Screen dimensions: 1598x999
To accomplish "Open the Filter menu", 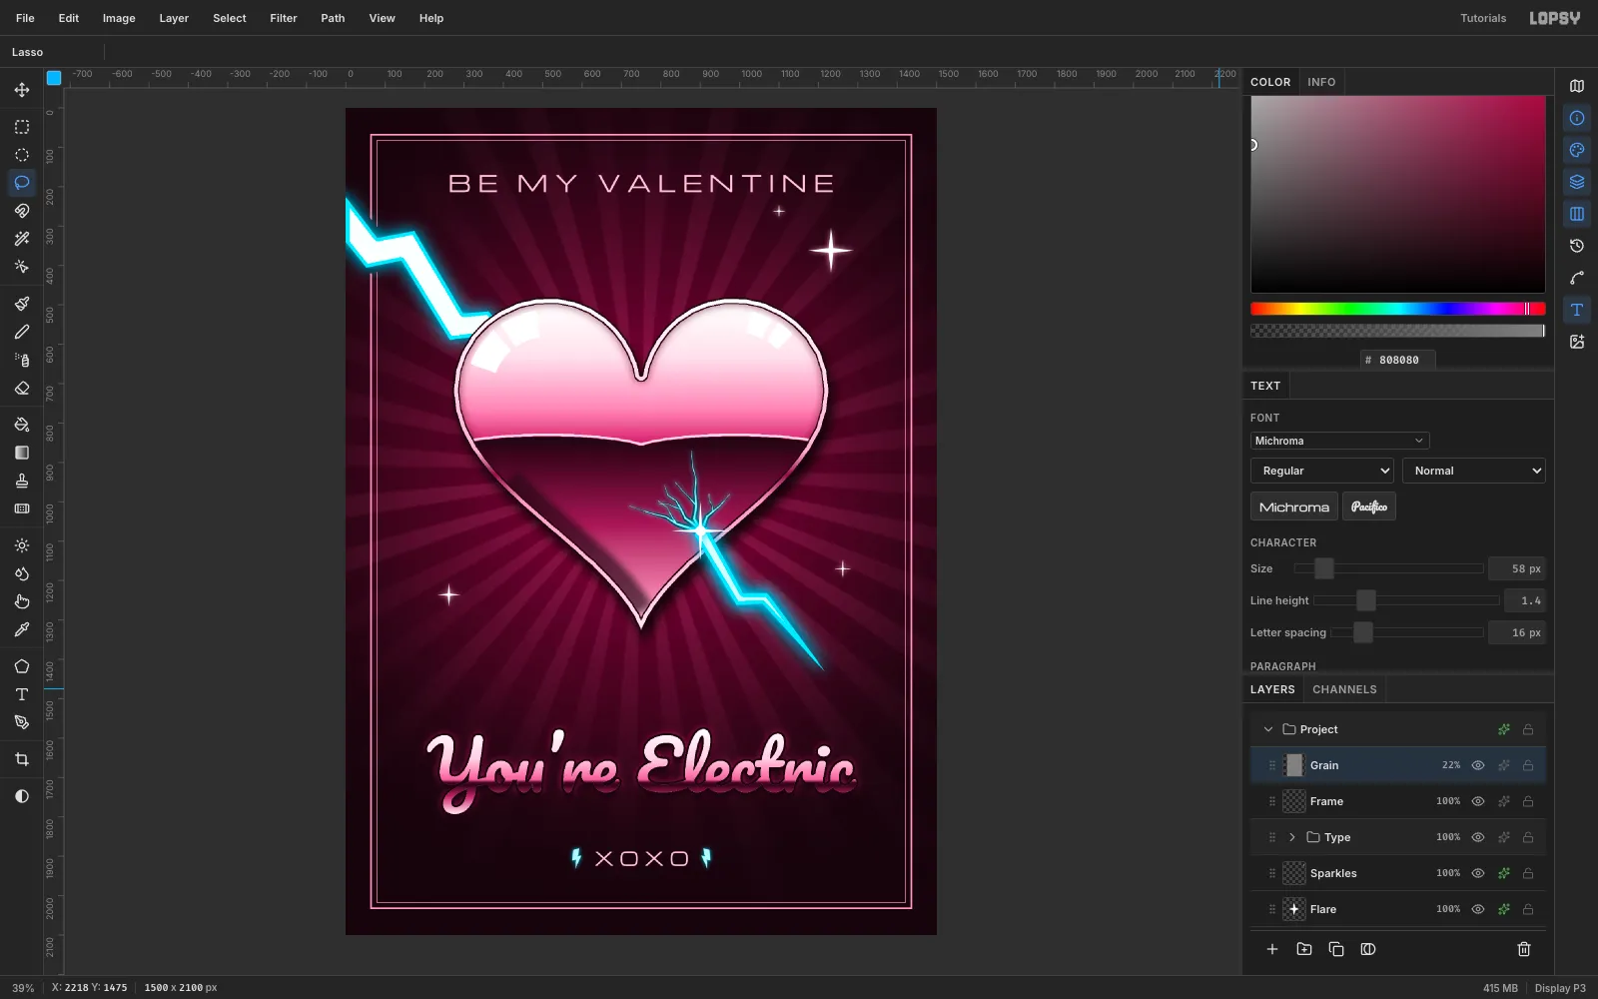I will point(284,18).
